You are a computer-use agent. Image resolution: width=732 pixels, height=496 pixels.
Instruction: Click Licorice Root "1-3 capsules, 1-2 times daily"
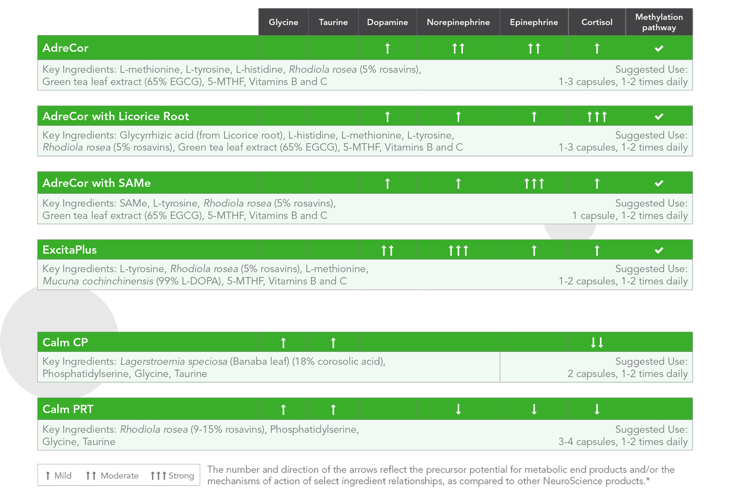[x=623, y=148]
